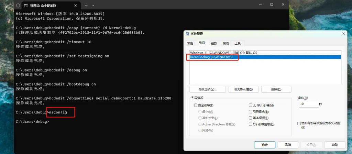Switch to the 启动 tab

click(x=225, y=43)
